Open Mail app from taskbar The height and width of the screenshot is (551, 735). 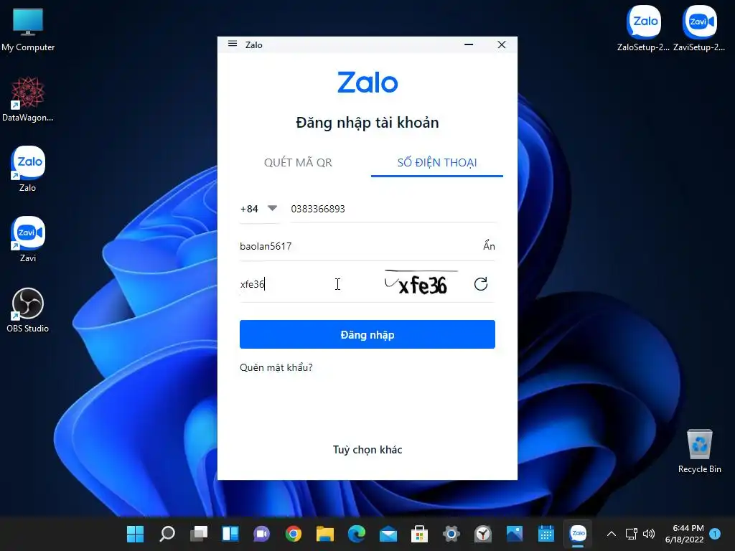pos(388,534)
